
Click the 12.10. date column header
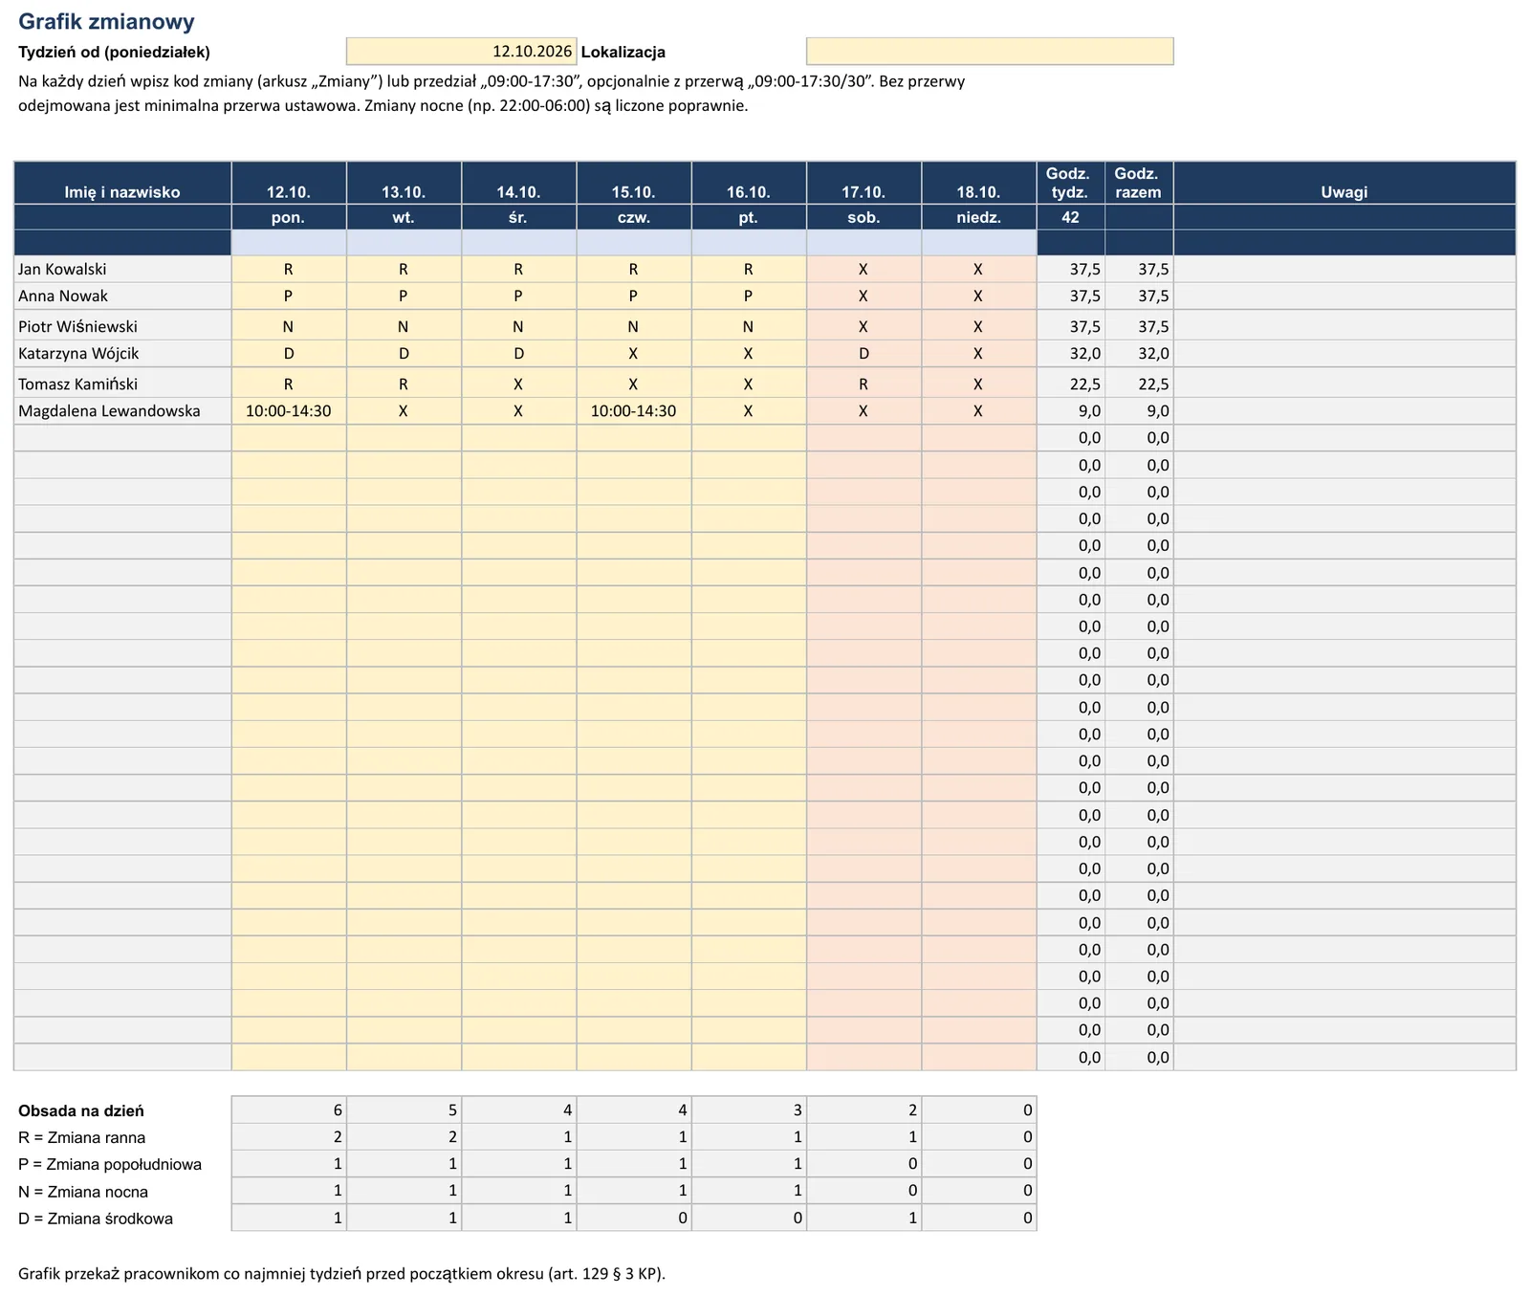(289, 184)
